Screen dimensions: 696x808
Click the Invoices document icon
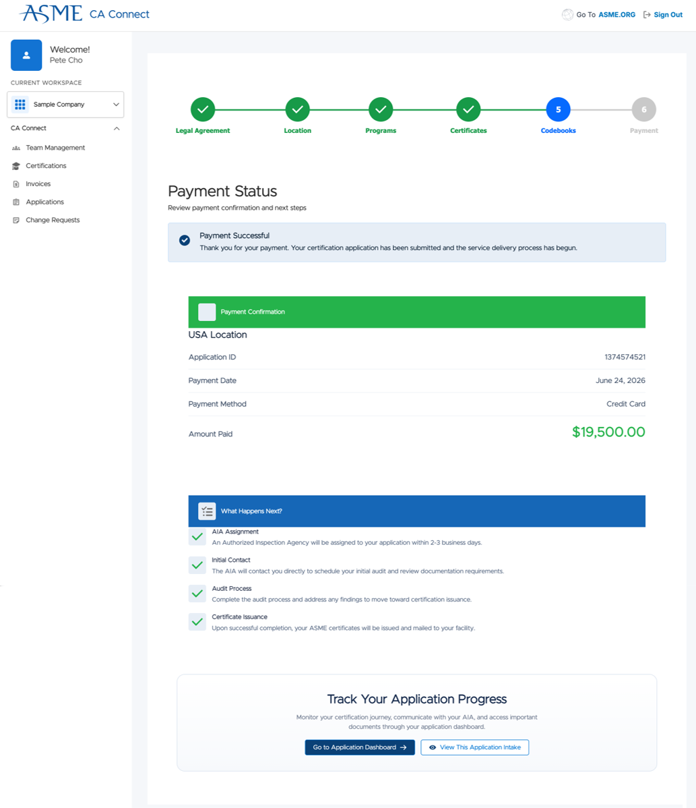(16, 184)
